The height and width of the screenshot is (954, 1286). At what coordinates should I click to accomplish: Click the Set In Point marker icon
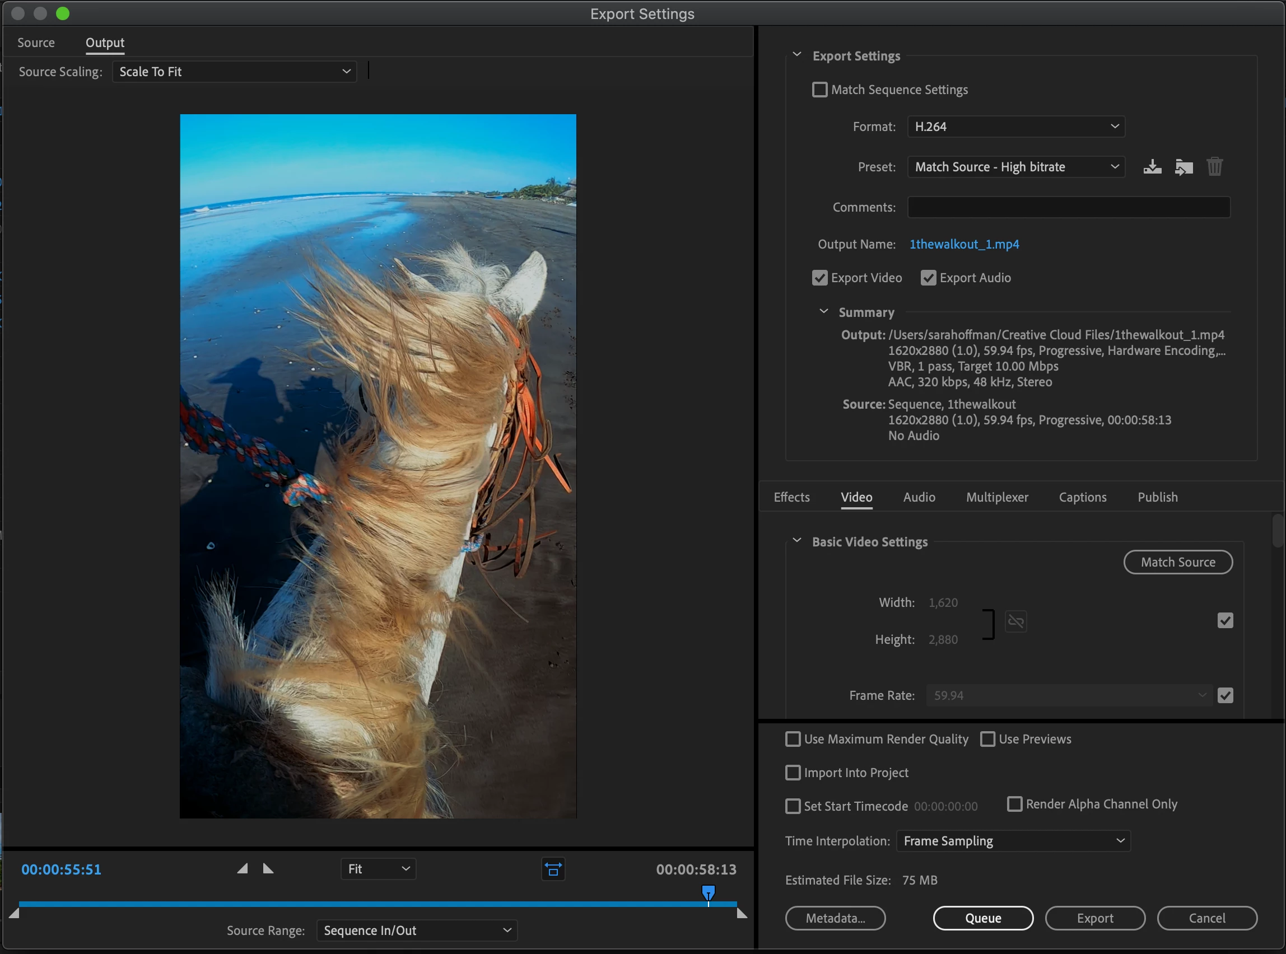(x=243, y=868)
